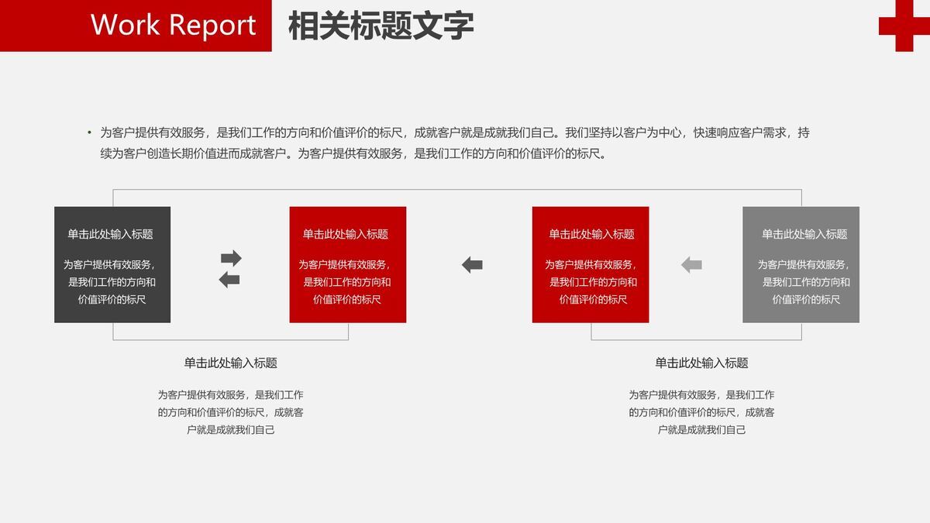Click the left 单击此处输入标题 caption below diagram
Screen dimensions: 930x523
click(232, 361)
